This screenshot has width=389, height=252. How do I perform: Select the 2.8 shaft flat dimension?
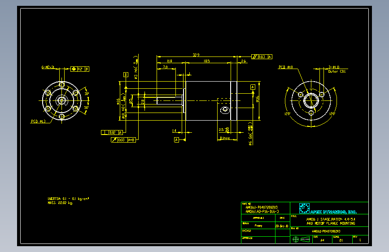coord(143,101)
